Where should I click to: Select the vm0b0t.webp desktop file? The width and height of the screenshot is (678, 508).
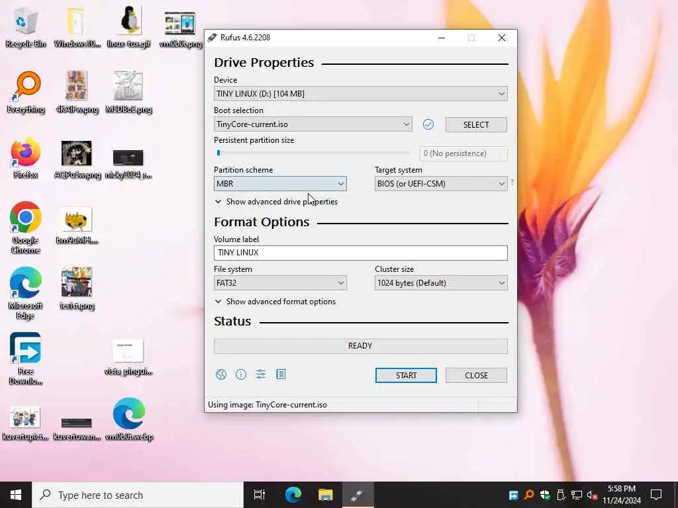(x=129, y=419)
